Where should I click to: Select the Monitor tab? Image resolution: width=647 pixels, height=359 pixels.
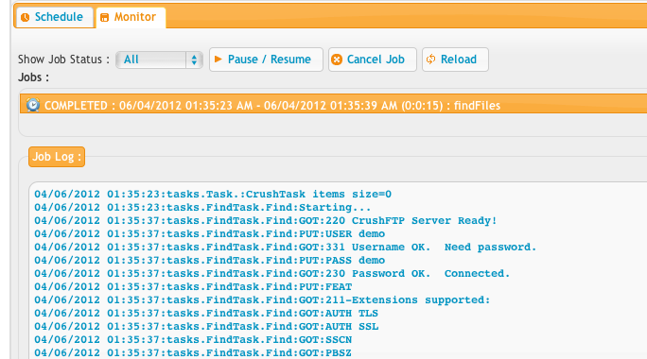[131, 17]
